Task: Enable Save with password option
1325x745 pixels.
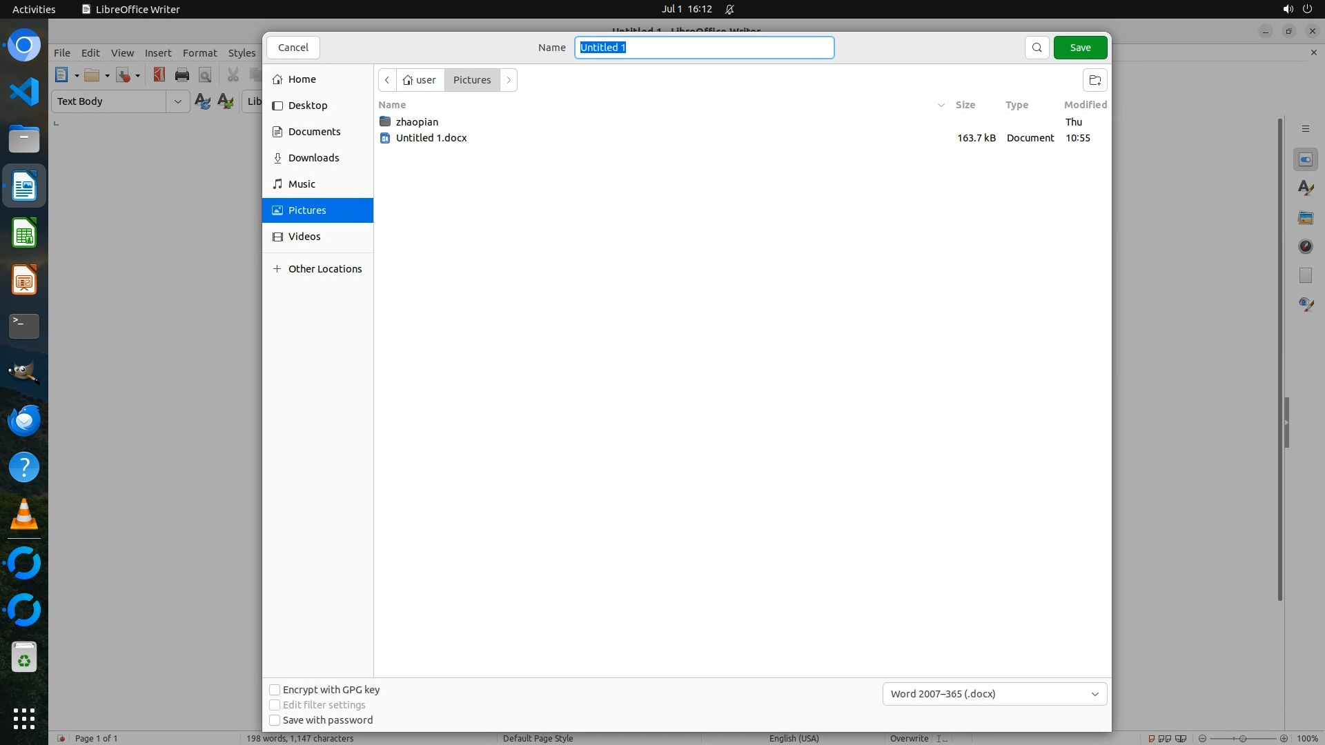Action: [x=275, y=720]
